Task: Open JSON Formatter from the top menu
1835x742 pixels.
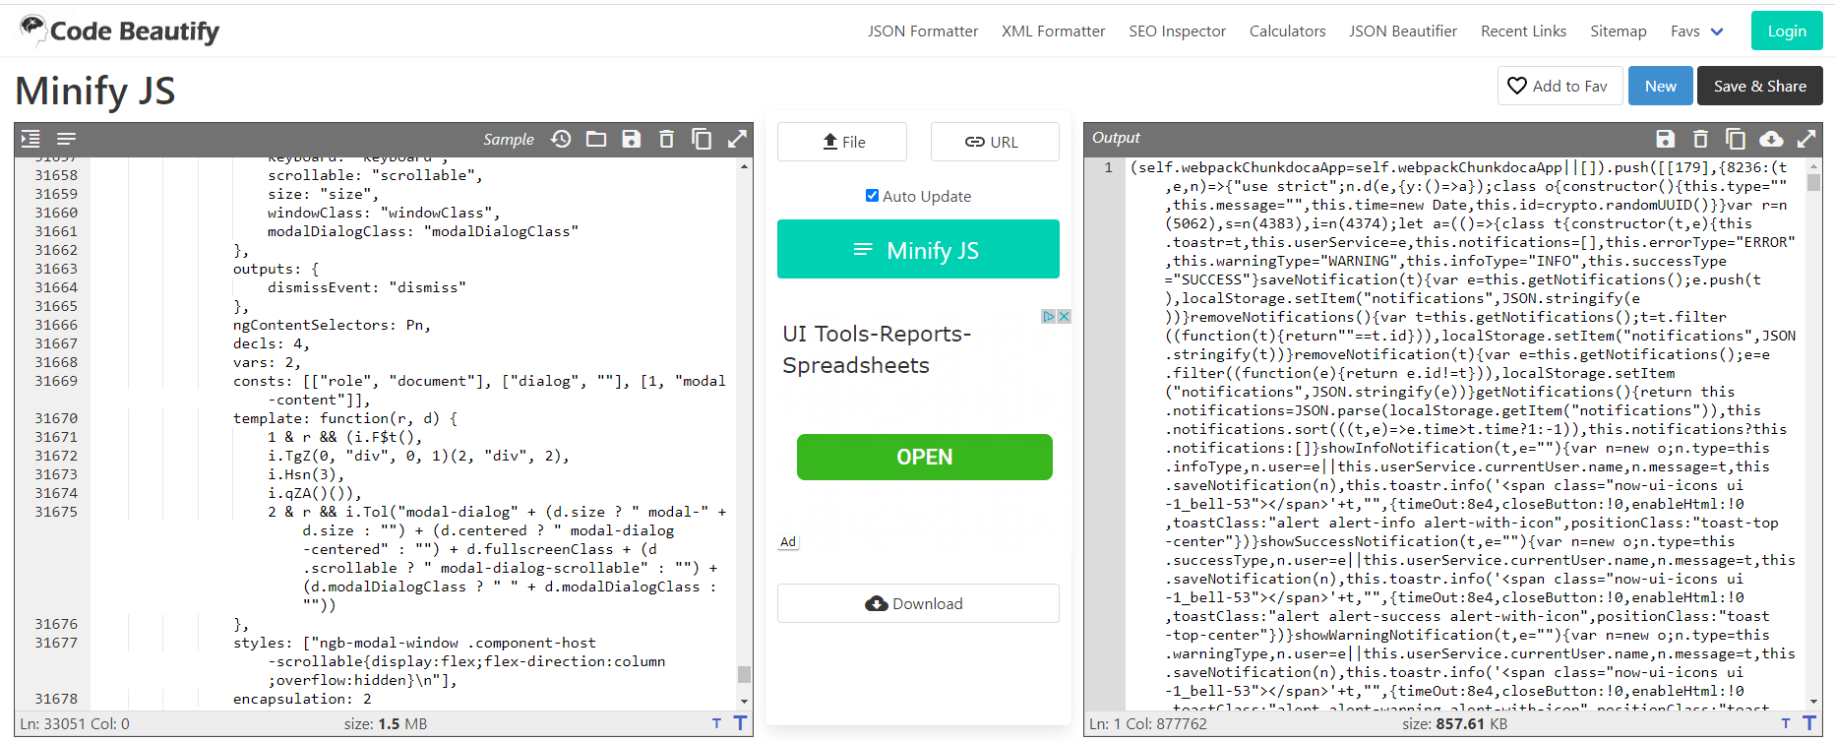Action: click(923, 31)
